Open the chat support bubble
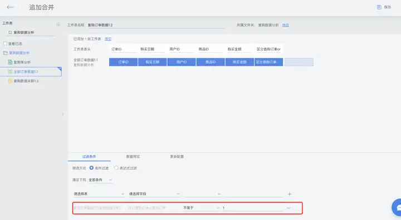The image size is (401, 220). pyautogui.click(x=397, y=207)
